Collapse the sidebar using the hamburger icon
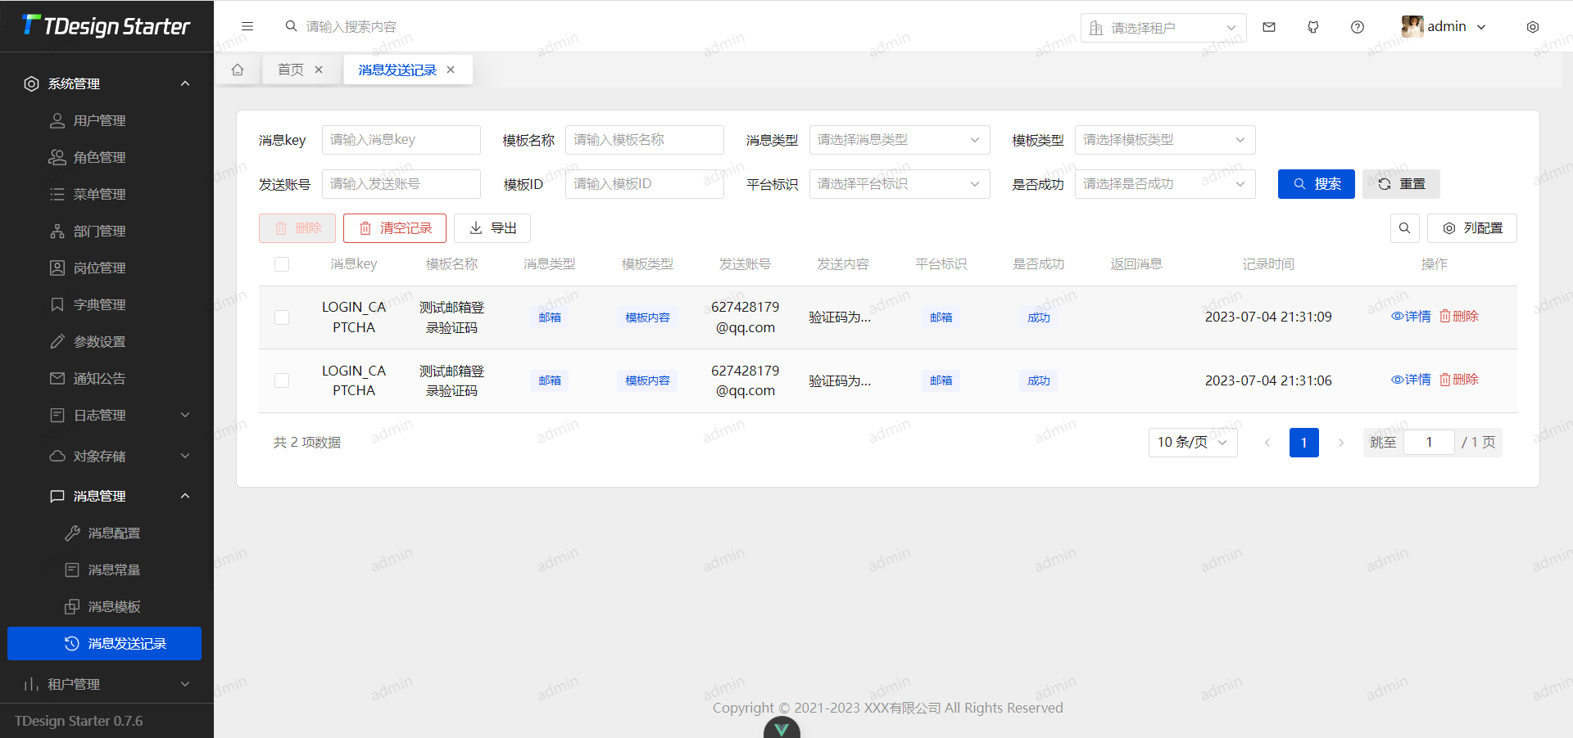Image resolution: width=1573 pixels, height=738 pixels. coord(247,26)
